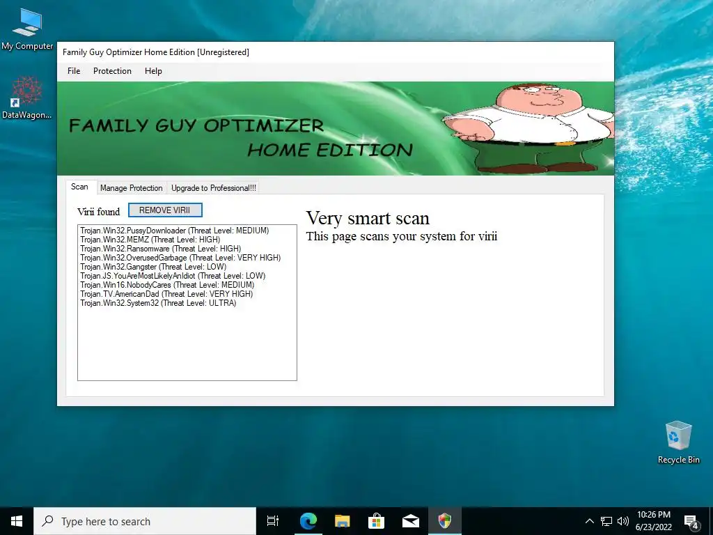Viewport: 713px width, 535px height.
Task: Click the shield app icon in the taskbar
Action: point(444,521)
